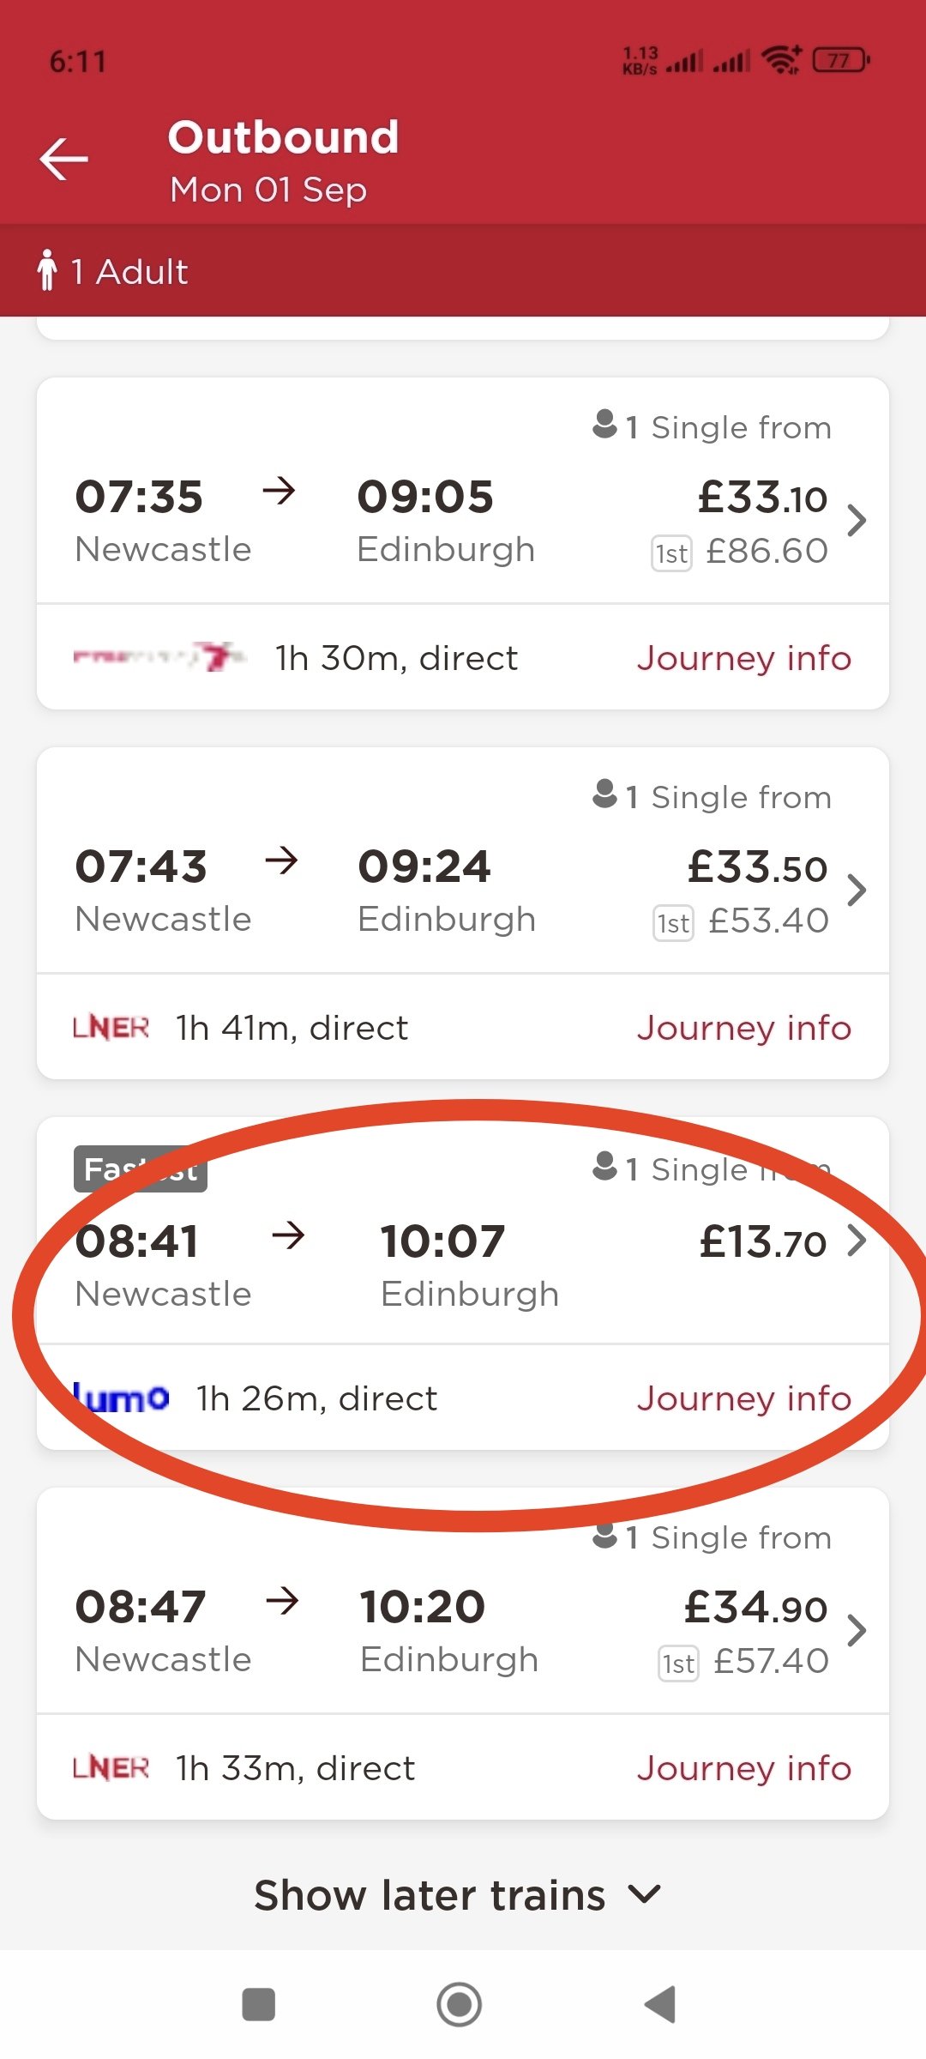Tap Android back triangle button
The width and height of the screenshot is (926, 2059).
[x=661, y=2005]
